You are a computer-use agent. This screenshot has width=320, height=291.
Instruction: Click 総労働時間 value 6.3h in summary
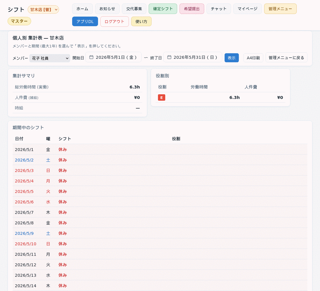tap(135, 87)
